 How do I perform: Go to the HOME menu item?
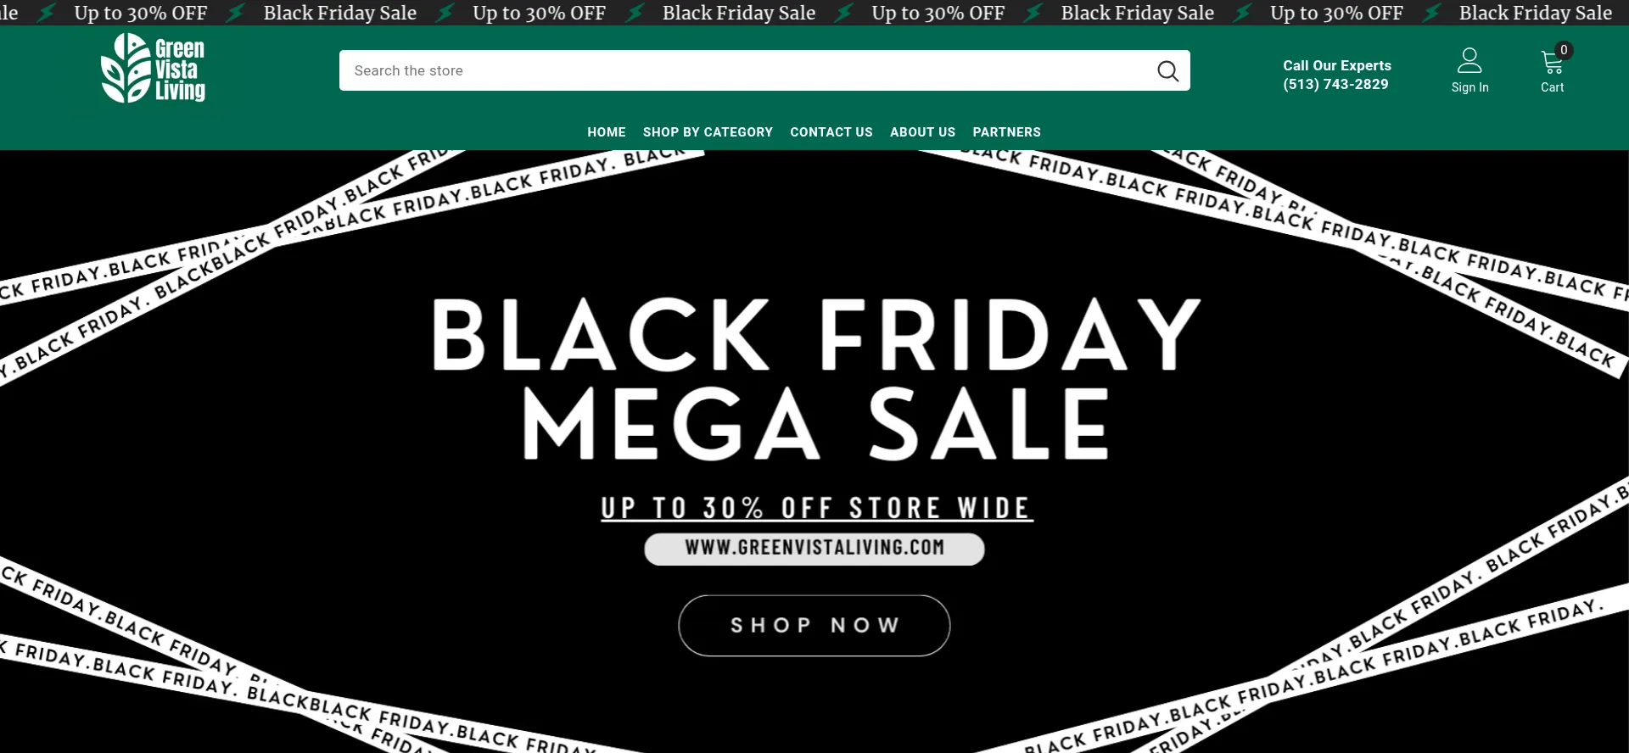tap(607, 132)
